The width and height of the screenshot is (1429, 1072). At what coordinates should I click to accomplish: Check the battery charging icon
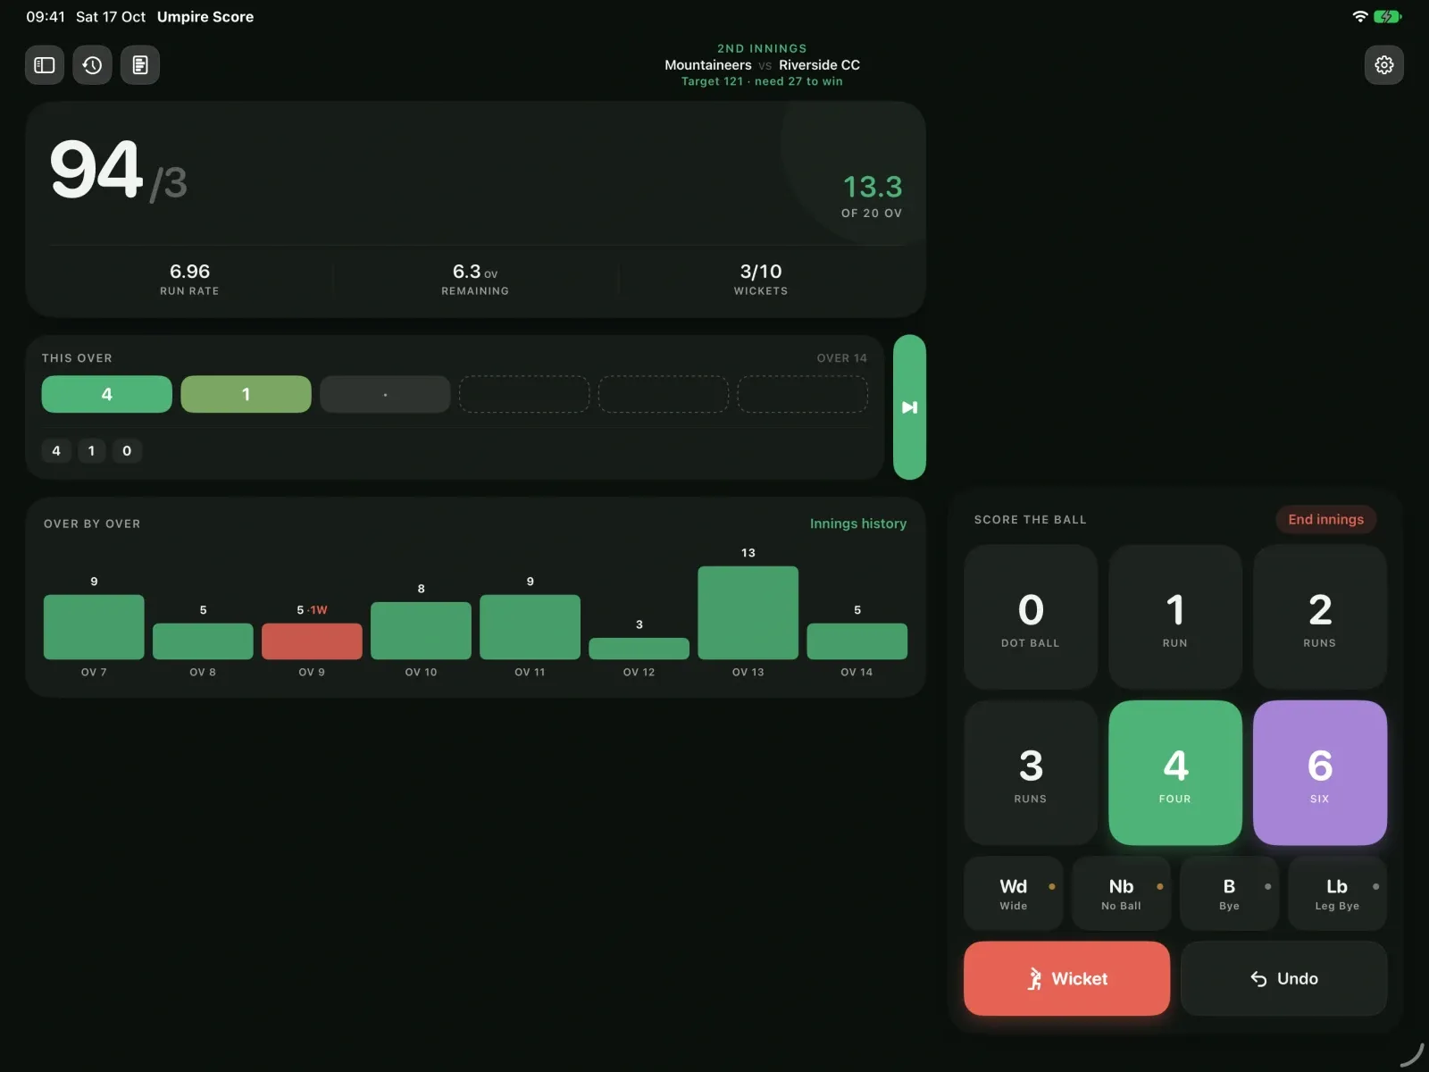pyautogui.click(x=1388, y=16)
